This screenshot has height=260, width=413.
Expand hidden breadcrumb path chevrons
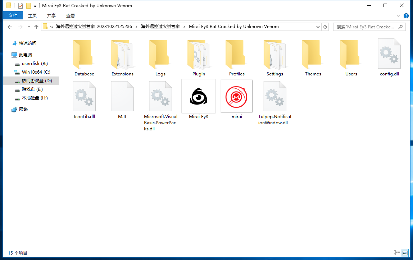(x=51, y=27)
